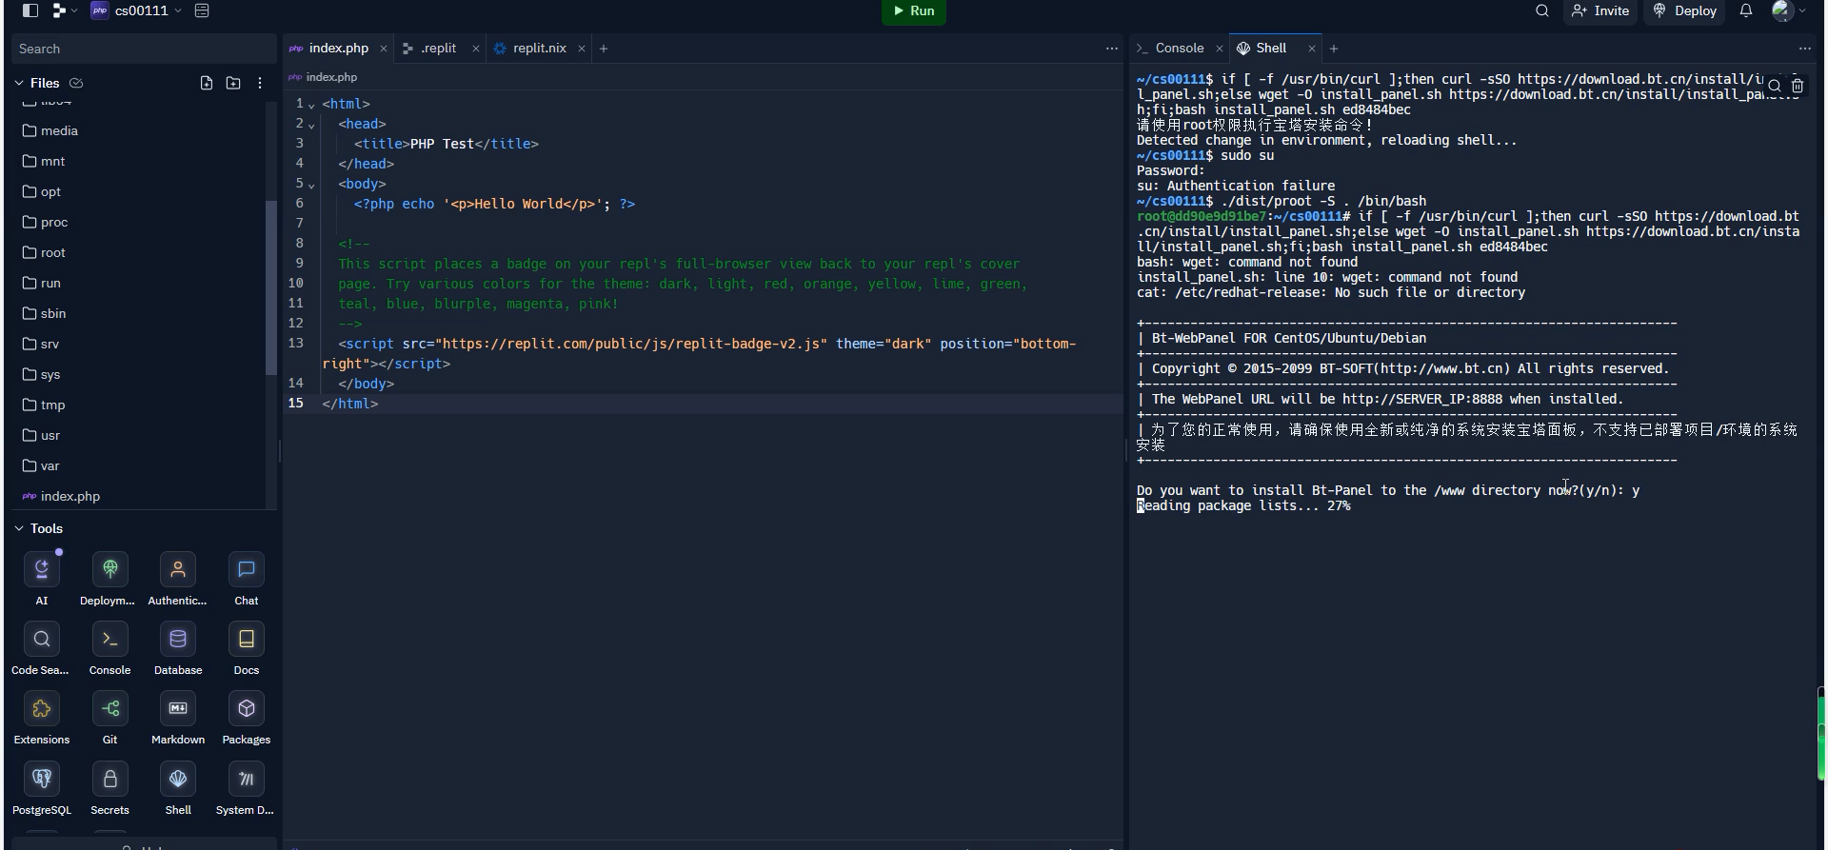Clear shell with trash icon
The width and height of the screenshot is (1828, 850).
1798,87
